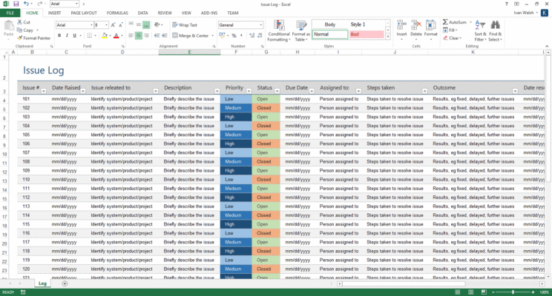Switch to the DATA tab
The width and height of the screenshot is (552, 296).
[x=142, y=13]
